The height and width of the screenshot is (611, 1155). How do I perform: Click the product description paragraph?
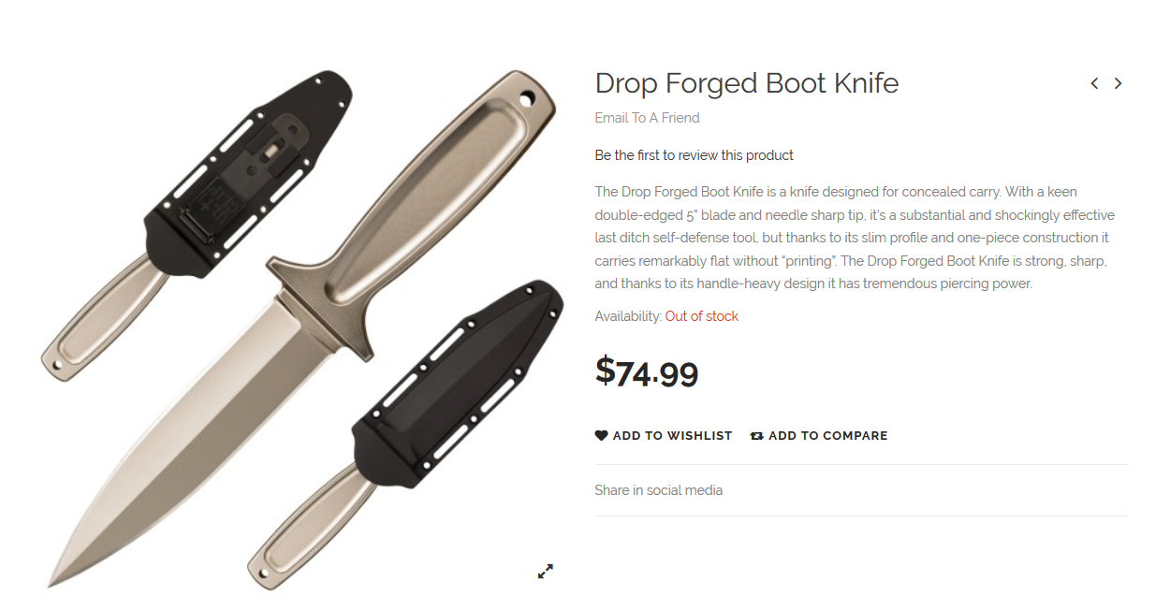point(855,238)
